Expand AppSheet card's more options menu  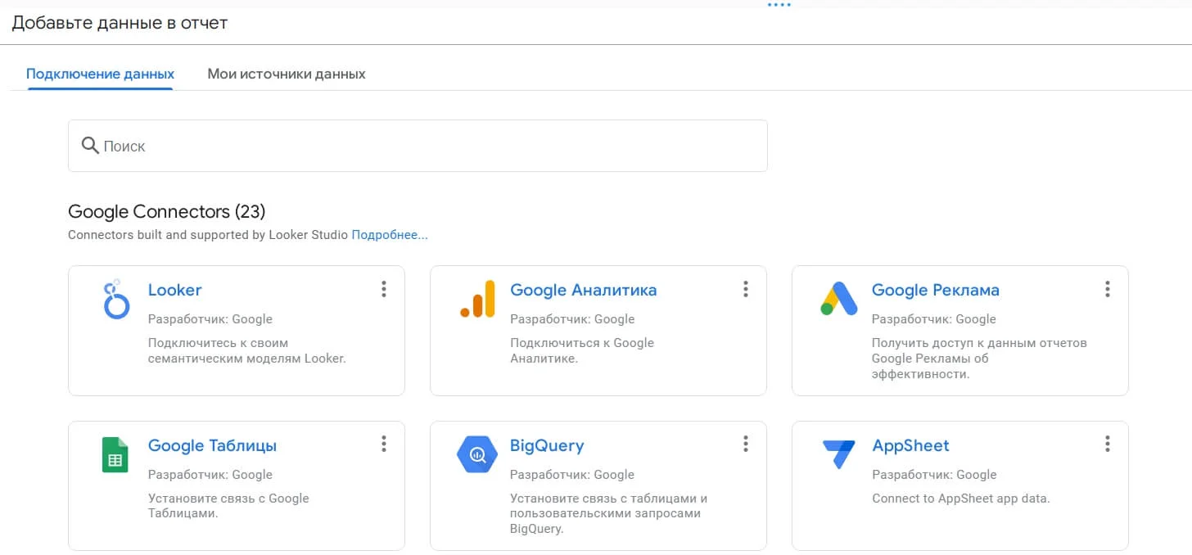(1107, 444)
